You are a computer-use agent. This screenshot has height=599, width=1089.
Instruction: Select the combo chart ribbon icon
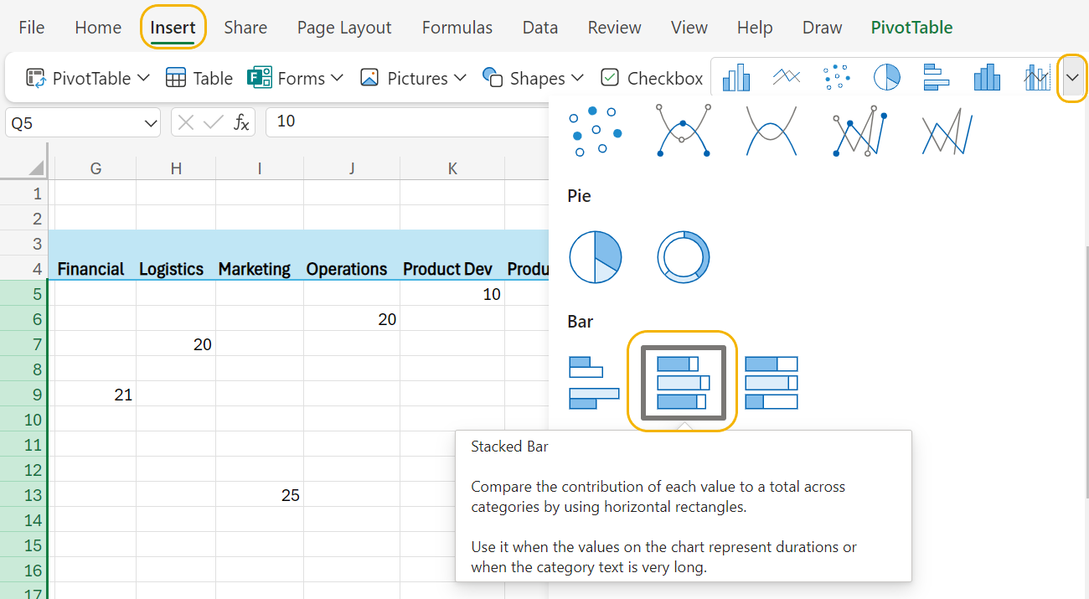pos(1037,77)
